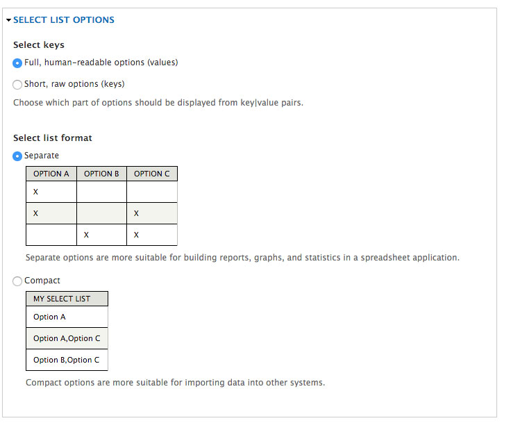This screenshot has height=423, width=511.
Task: Click the OPTION C column header
Action: 152,174
